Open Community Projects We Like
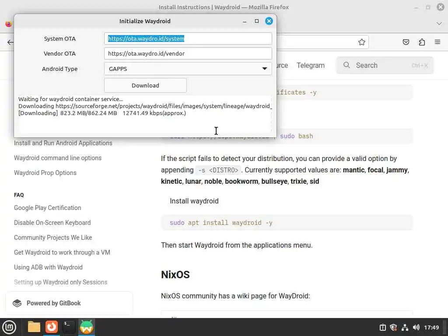 [53, 238]
